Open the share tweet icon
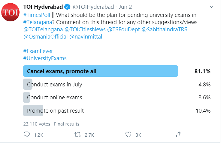221x143 pixels. coord(179,134)
